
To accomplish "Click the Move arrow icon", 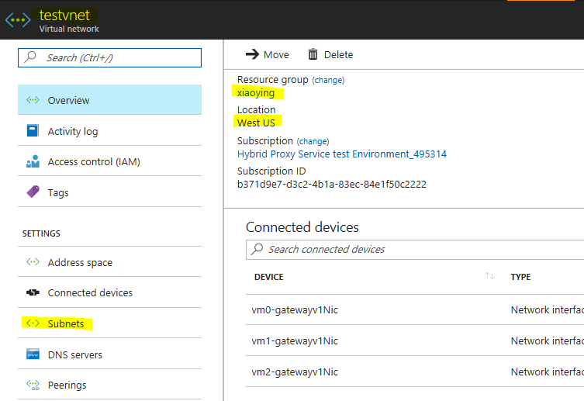I will click(252, 54).
